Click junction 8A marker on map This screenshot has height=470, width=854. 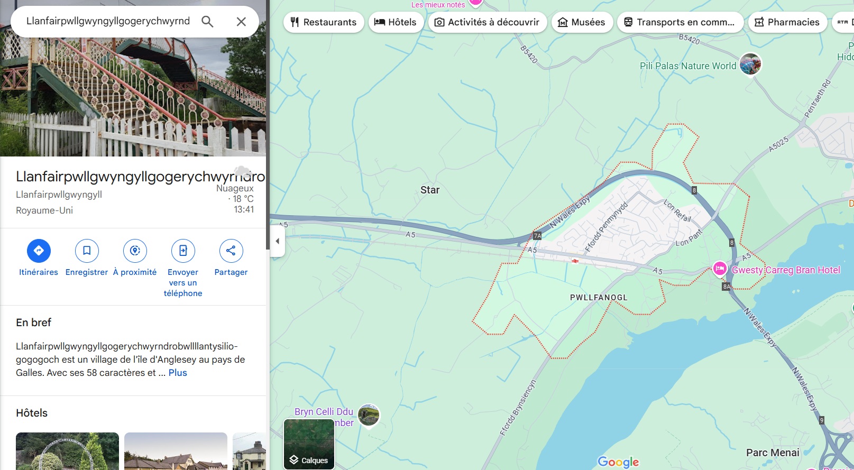tap(727, 287)
